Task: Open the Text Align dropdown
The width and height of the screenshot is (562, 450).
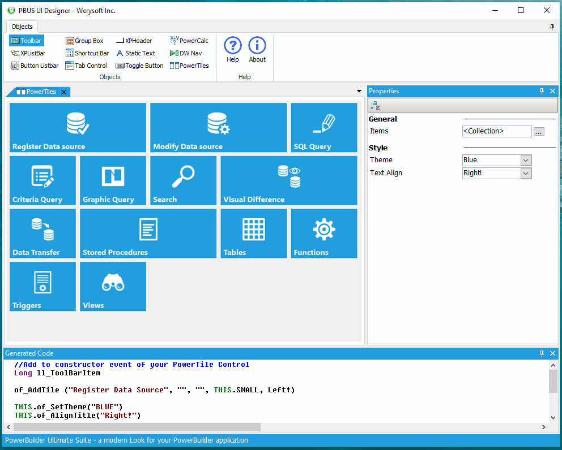Action: pos(526,173)
